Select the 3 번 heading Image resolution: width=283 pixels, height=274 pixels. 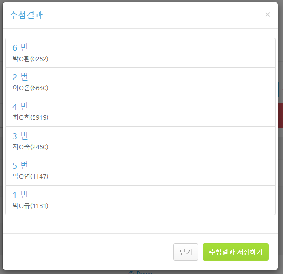click(20, 136)
